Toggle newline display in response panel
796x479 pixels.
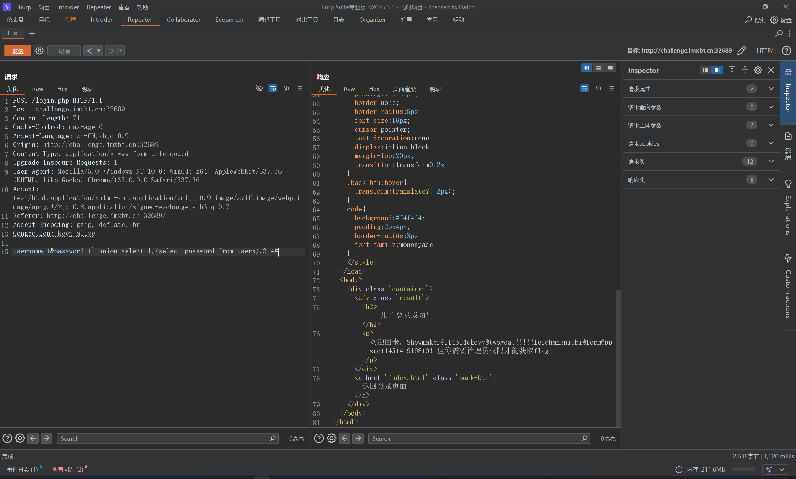pos(598,88)
